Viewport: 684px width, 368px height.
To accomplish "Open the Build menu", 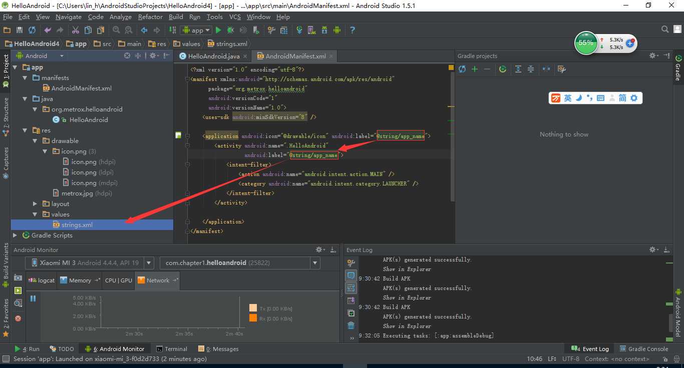I will pyautogui.click(x=176, y=17).
